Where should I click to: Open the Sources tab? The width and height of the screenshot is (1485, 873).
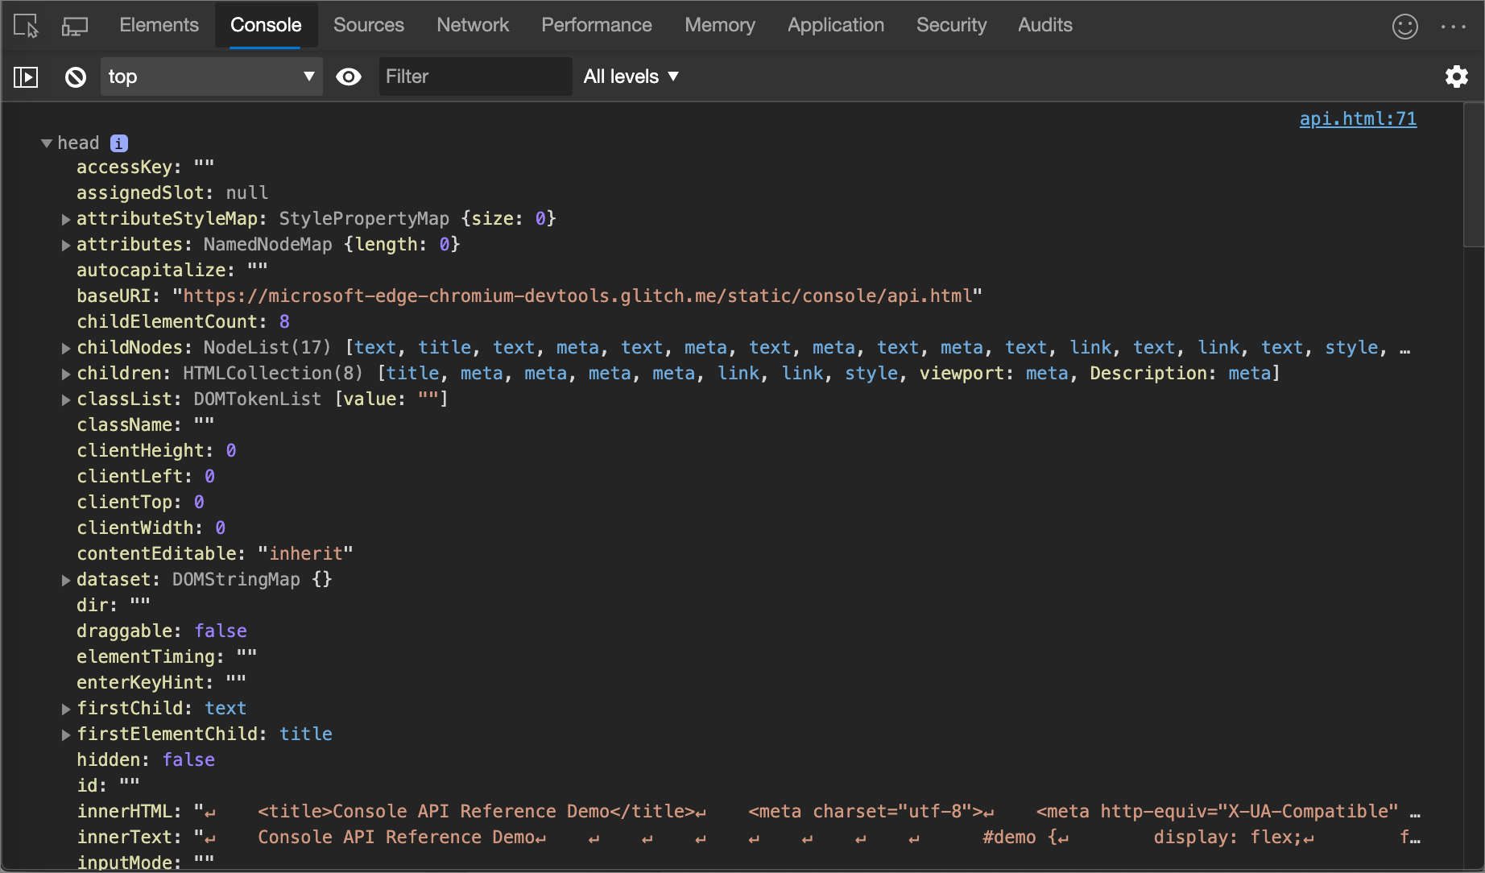(369, 25)
